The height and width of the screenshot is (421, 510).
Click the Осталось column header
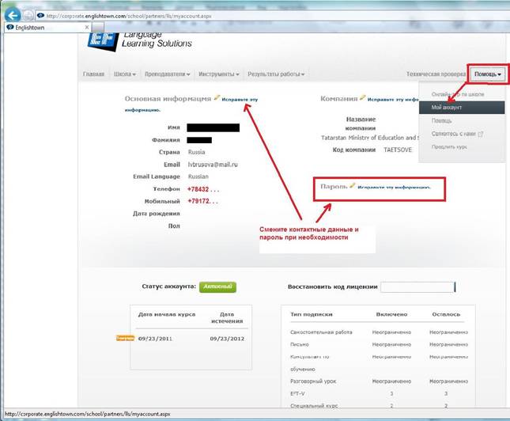point(446,314)
